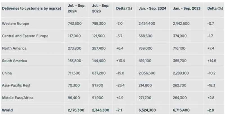
Task: Click the Asia-Pacific Rest row label
Action: [16, 85]
